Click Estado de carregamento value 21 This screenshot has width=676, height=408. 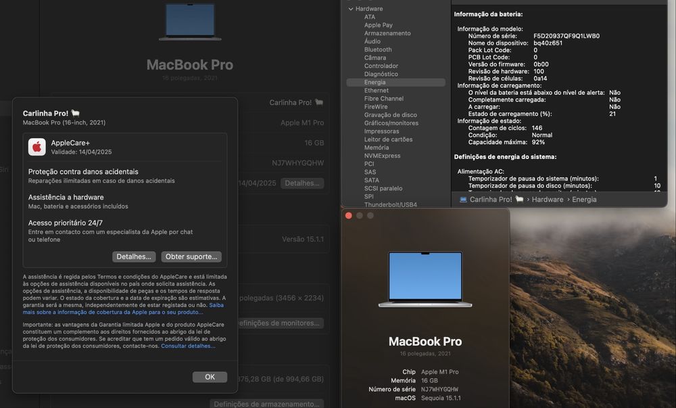click(x=612, y=114)
